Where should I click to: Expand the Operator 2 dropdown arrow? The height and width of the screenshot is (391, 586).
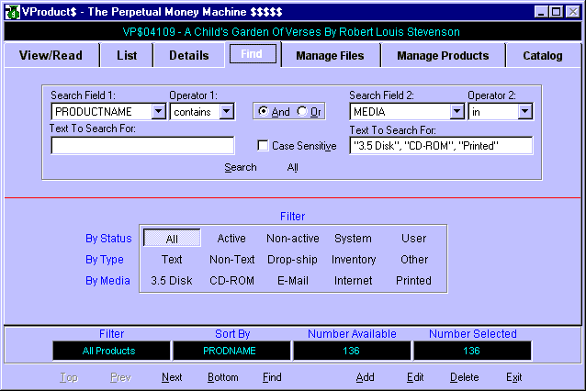[x=525, y=111]
